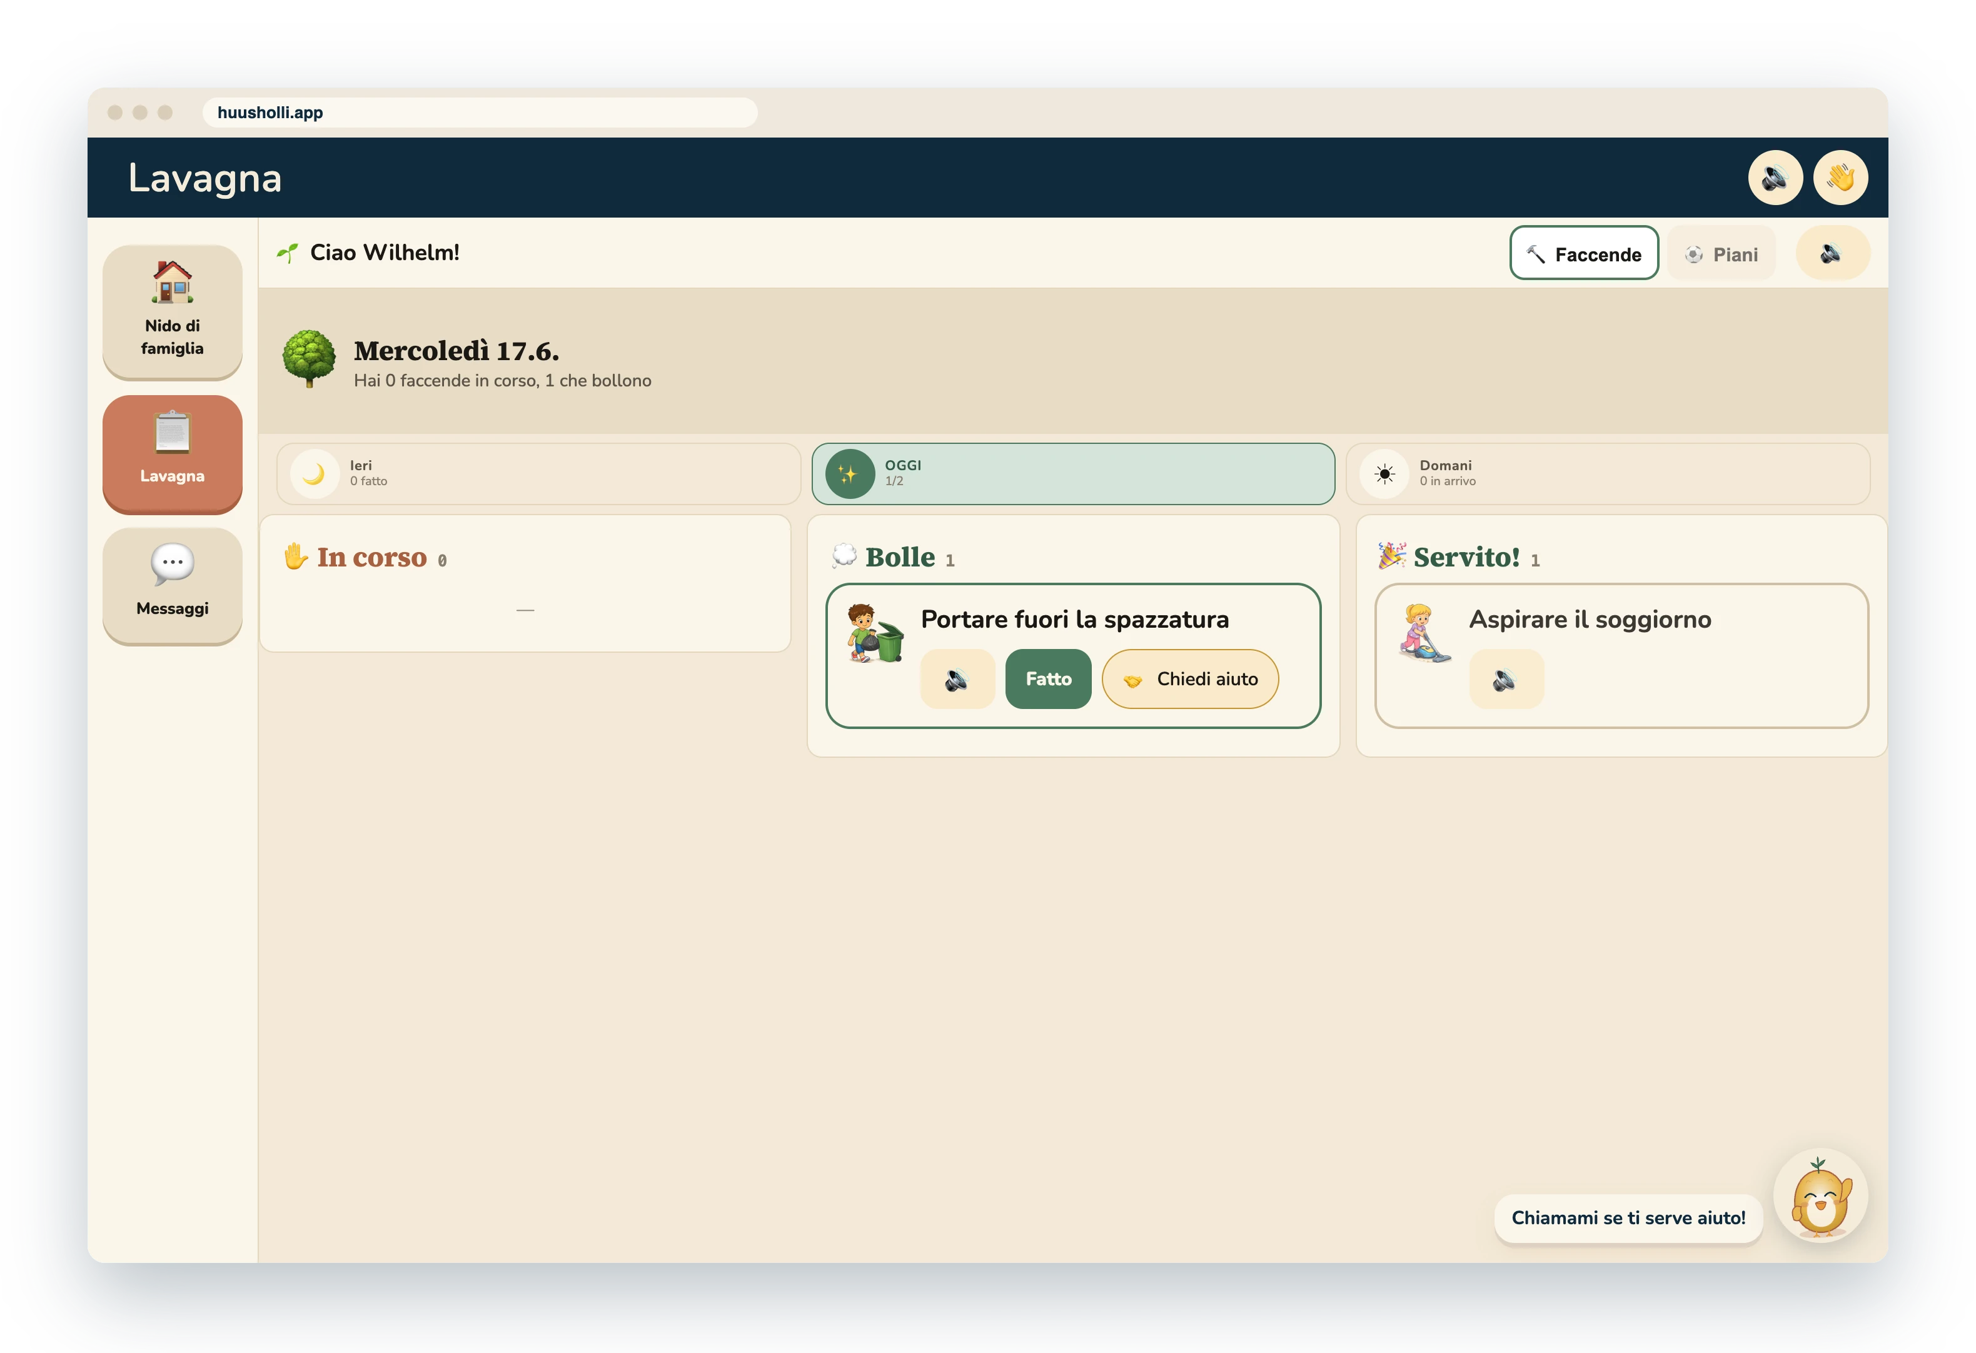This screenshot has height=1353, width=1976.
Task: Play audio for Portare fuori la spazzatura
Action: tap(957, 678)
